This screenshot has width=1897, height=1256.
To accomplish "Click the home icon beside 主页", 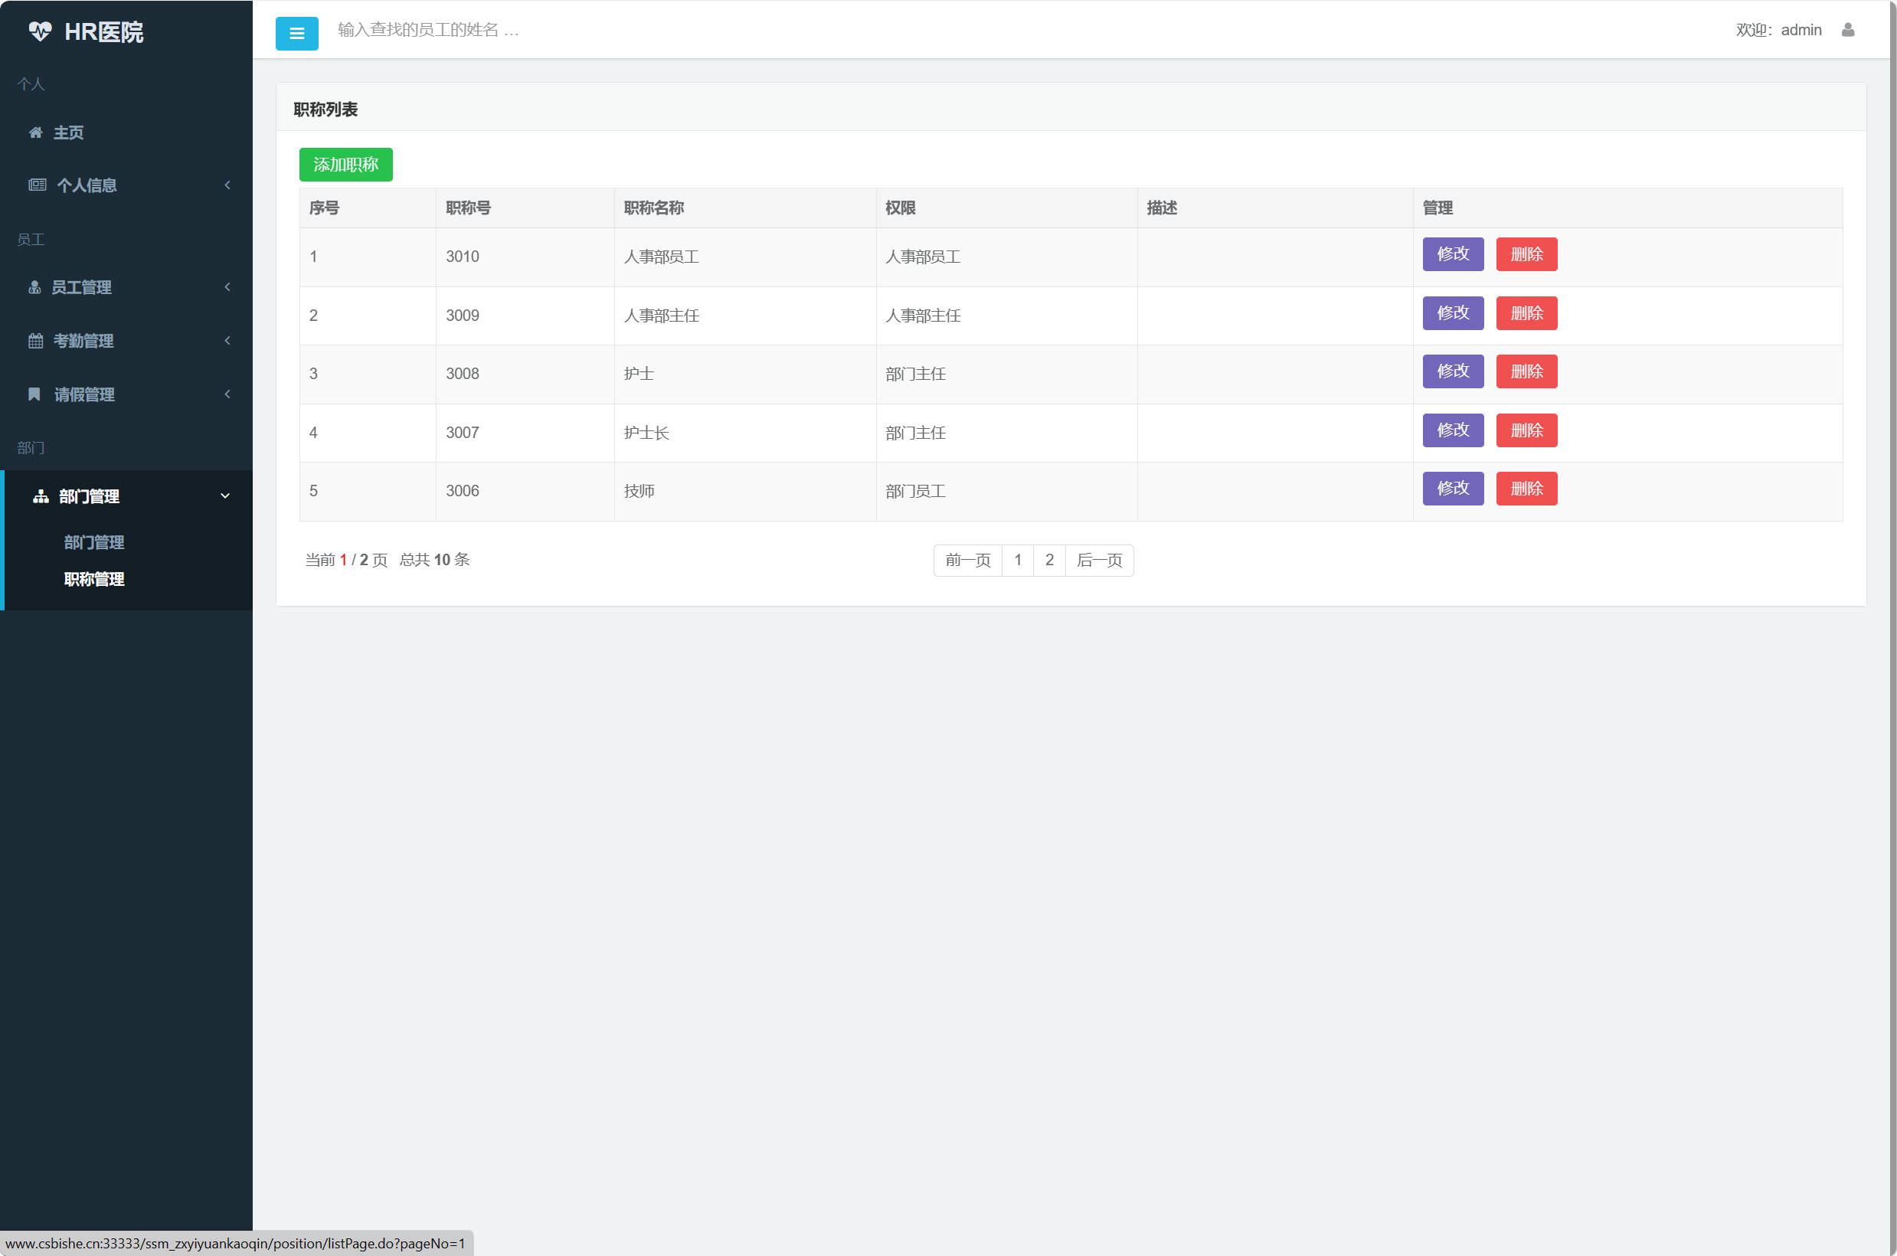I will click(x=35, y=132).
